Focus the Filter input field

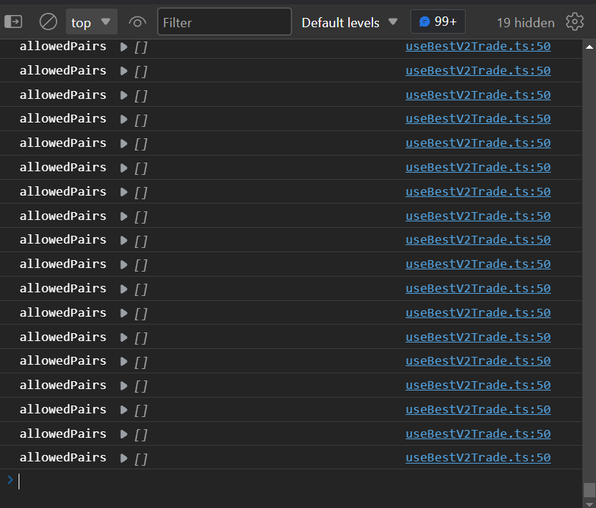(224, 22)
